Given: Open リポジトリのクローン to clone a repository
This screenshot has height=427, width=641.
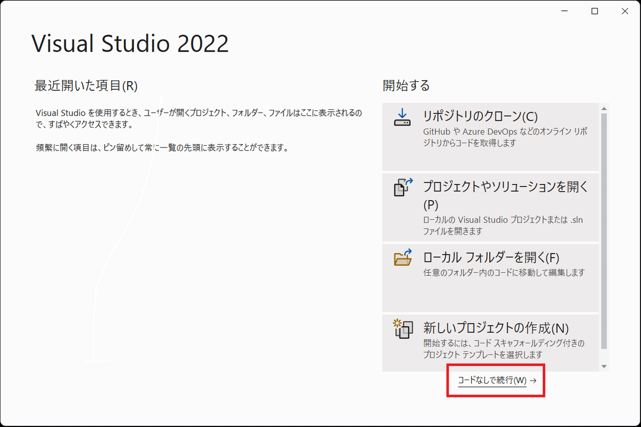Looking at the screenshot, I should coord(481,116).
